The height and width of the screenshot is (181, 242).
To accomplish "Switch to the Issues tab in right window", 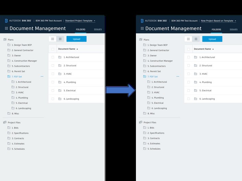I will [233, 29].
